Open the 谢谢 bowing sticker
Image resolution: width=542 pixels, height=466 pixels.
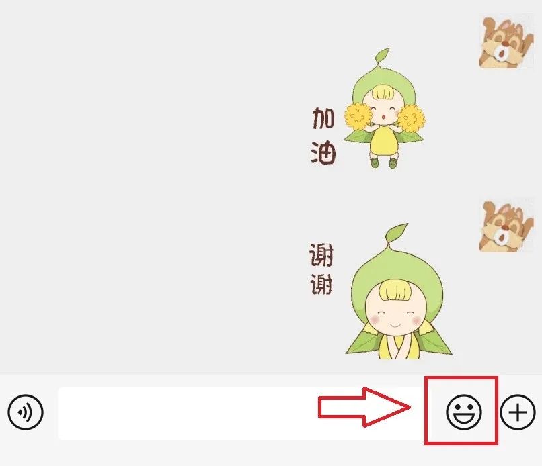379,291
